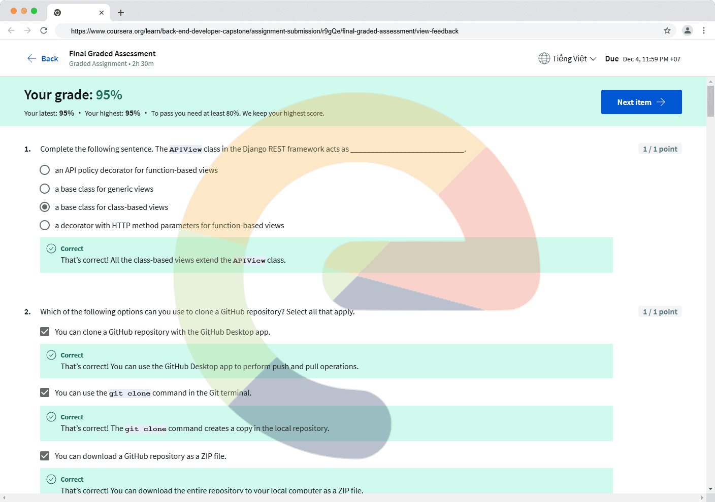The image size is (715, 502).
Task: Click the horizontal scrollbar right arrow
Action: point(703,498)
